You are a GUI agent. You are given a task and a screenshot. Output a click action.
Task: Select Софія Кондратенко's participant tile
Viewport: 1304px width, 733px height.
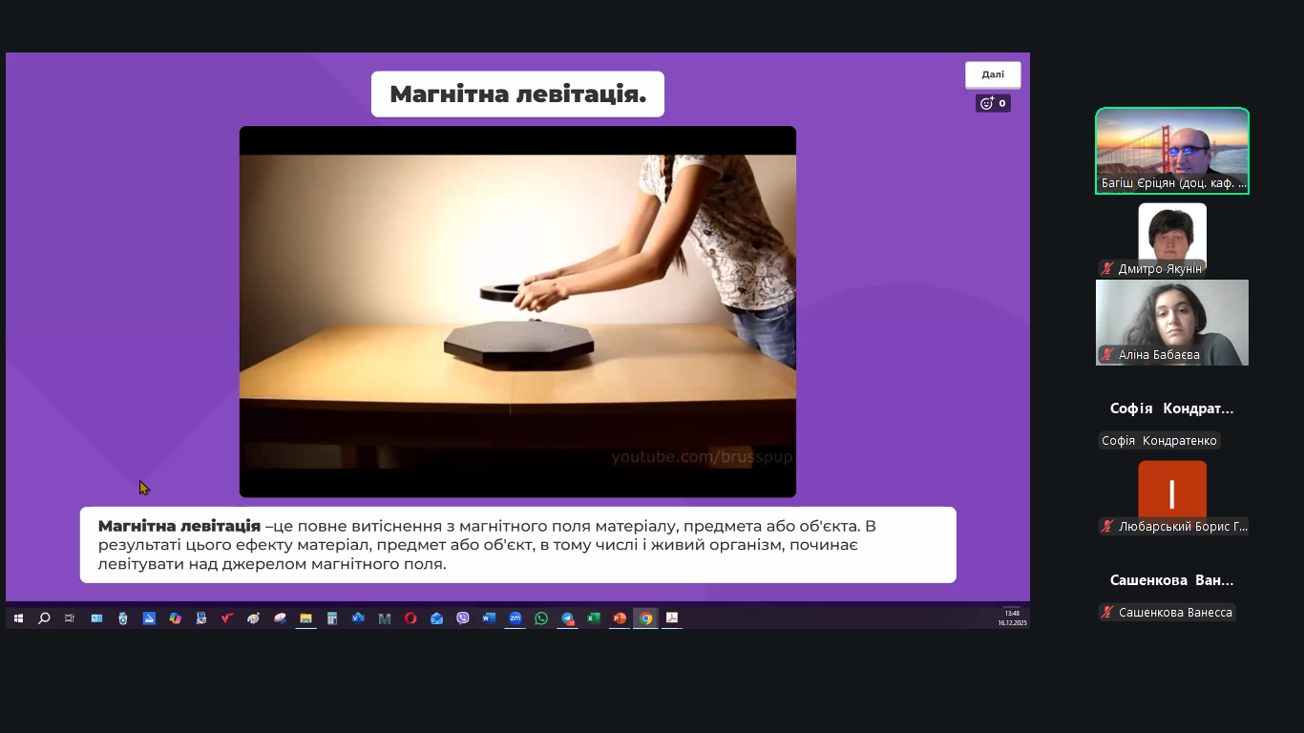(1172, 408)
